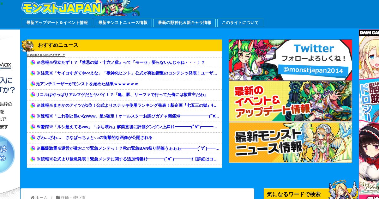Click the おすすめニュース section title
Image resolution: width=379 pixels, height=199 pixels.
point(58,45)
